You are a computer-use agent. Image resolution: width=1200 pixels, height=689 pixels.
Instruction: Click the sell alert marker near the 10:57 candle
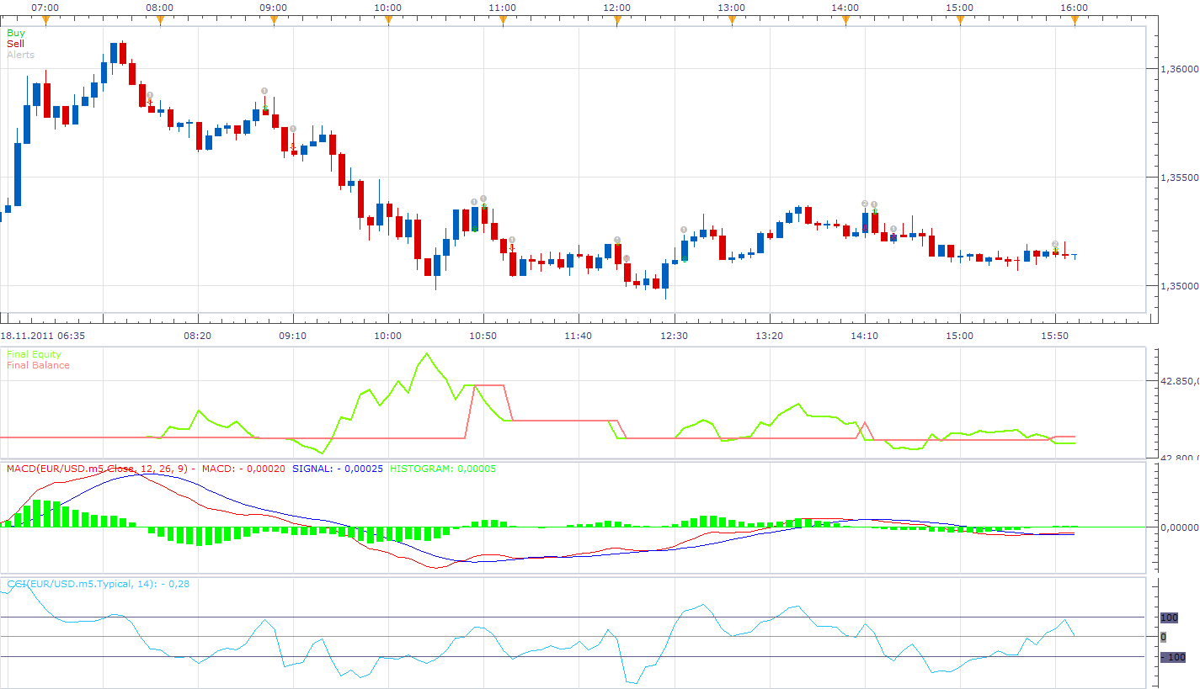point(512,240)
